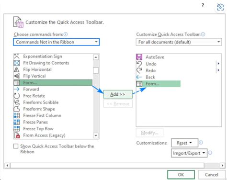Select the "Freeze Top Row" text row
The image size is (227, 180).
[38, 129]
